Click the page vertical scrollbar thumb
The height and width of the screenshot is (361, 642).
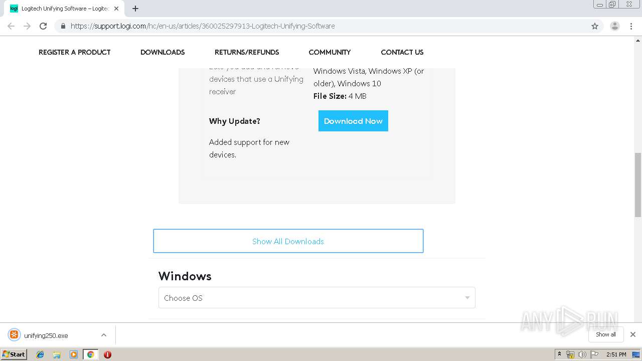[x=638, y=185]
